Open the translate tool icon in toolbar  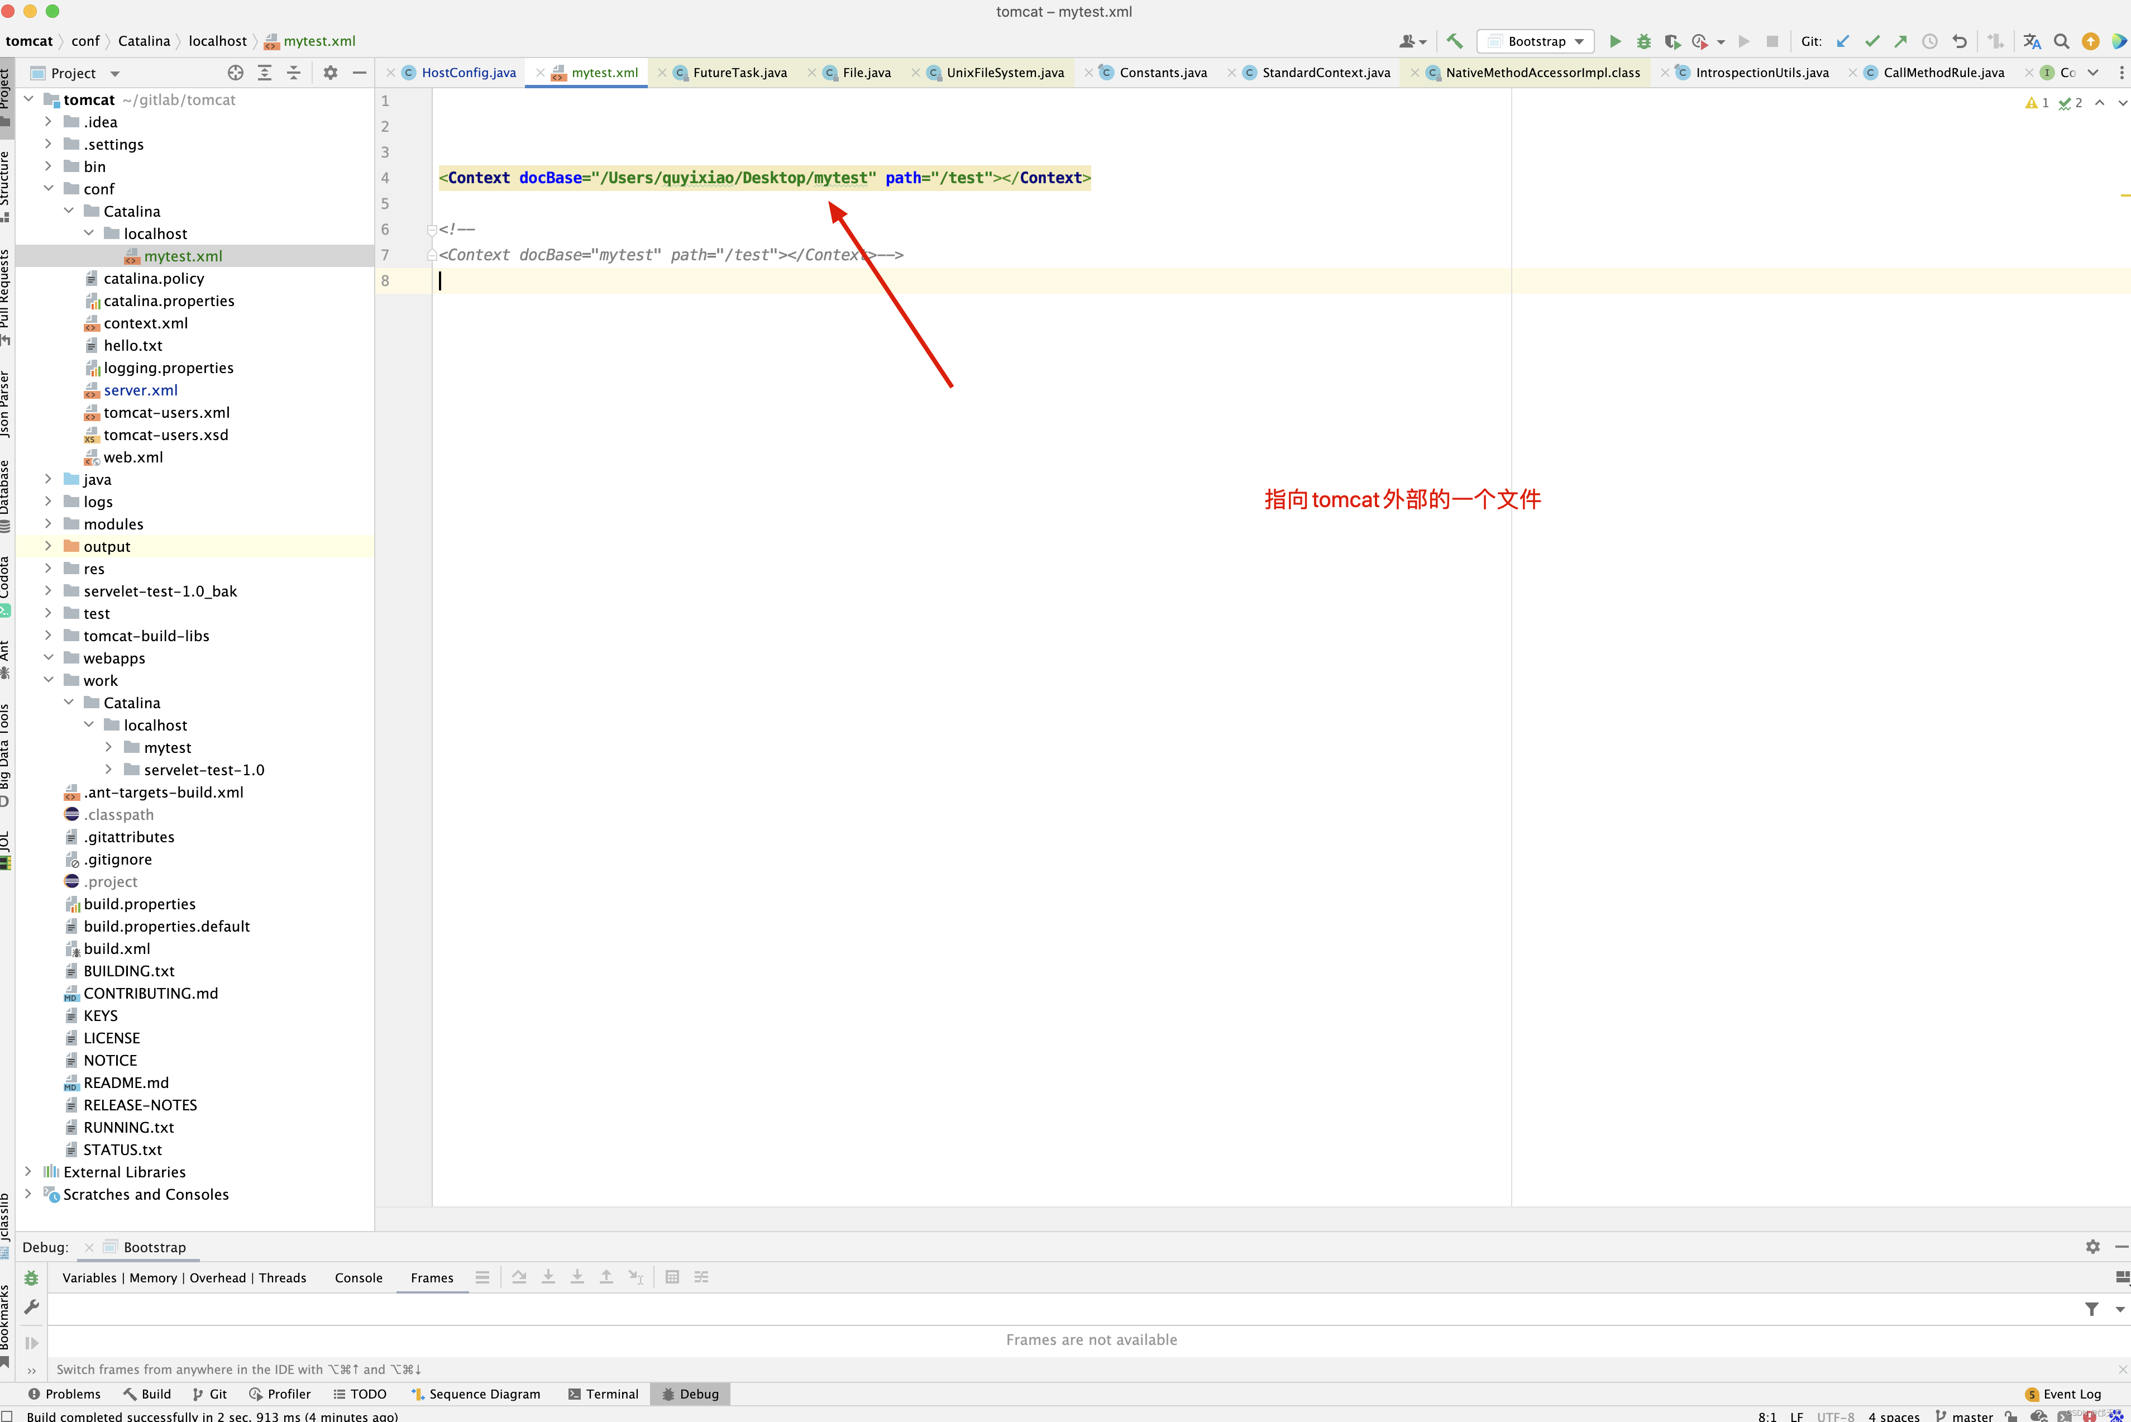click(x=2032, y=42)
